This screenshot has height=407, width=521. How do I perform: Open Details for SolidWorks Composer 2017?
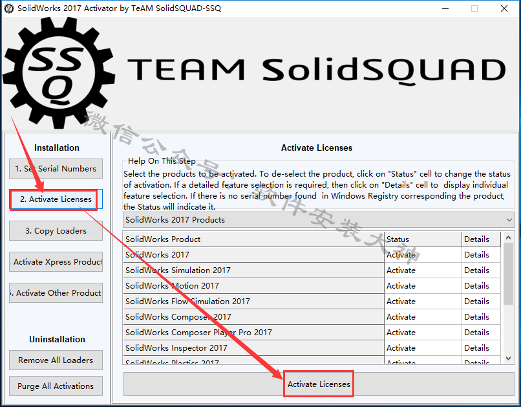[481, 317]
